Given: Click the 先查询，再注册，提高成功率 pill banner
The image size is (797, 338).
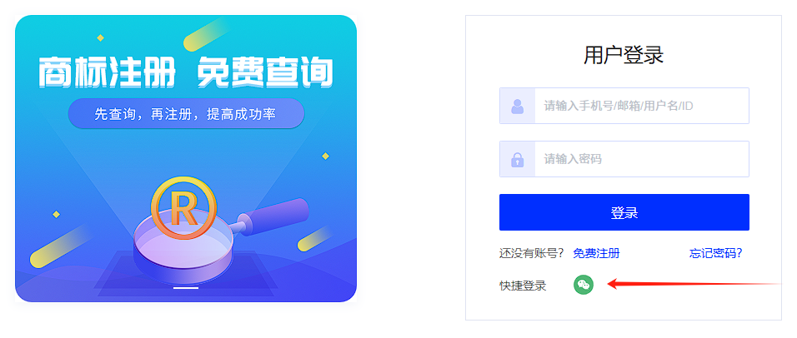Looking at the screenshot, I should tap(186, 114).
